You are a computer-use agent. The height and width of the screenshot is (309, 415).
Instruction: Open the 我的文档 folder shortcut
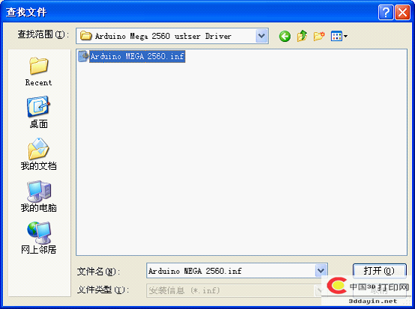[39, 154]
